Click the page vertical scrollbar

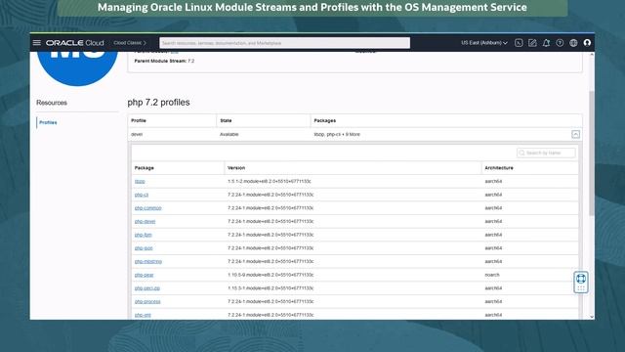592,154
